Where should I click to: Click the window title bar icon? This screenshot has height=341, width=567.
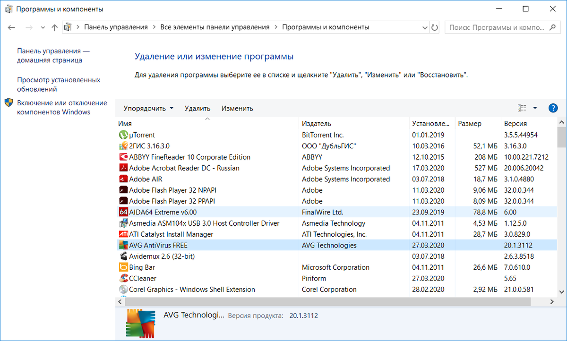point(8,9)
